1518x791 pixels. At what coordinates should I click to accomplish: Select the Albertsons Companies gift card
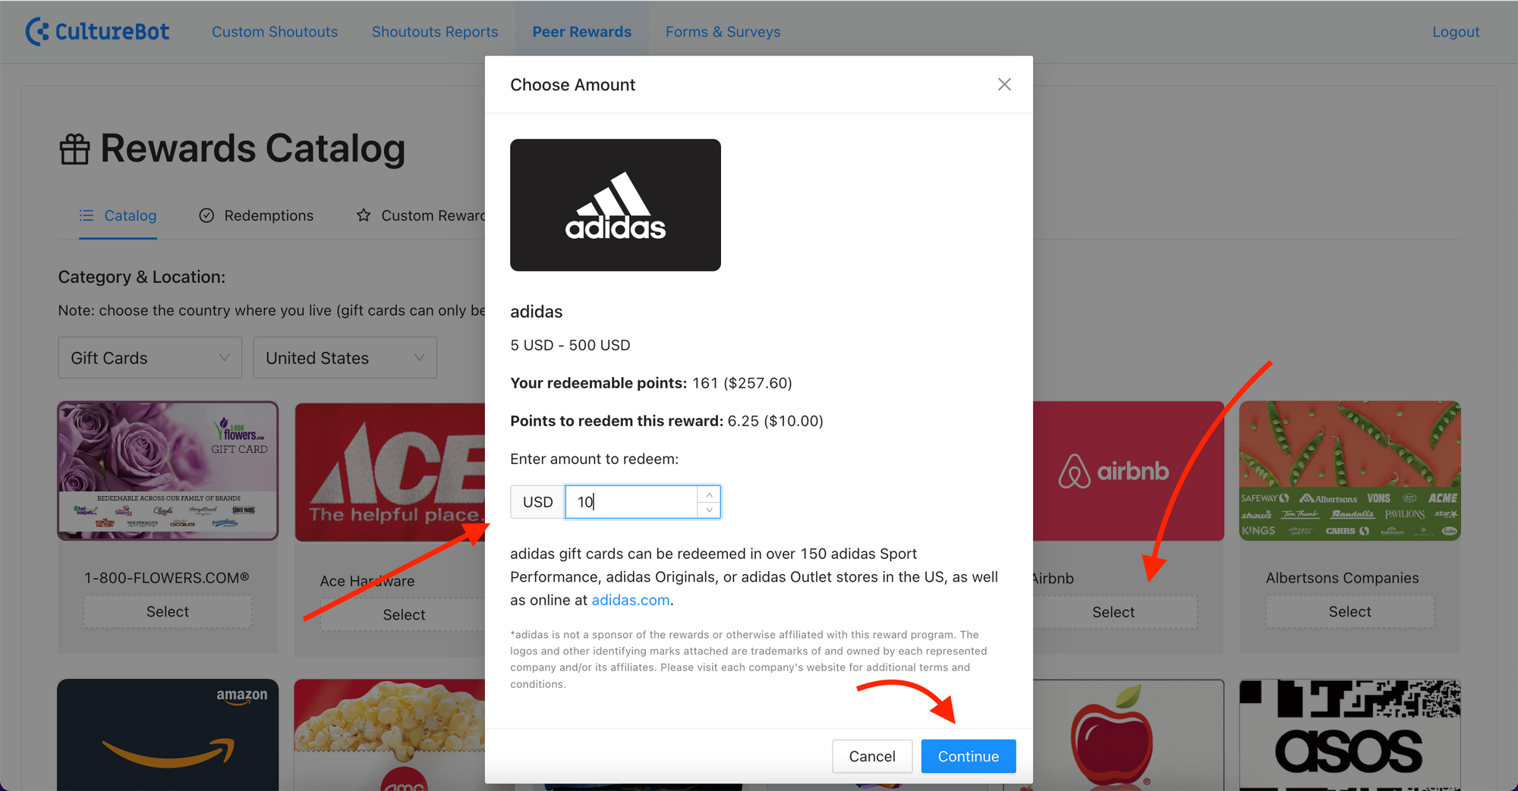(x=1350, y=612)
